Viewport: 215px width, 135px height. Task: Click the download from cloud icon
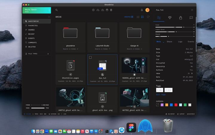[102, 10]
